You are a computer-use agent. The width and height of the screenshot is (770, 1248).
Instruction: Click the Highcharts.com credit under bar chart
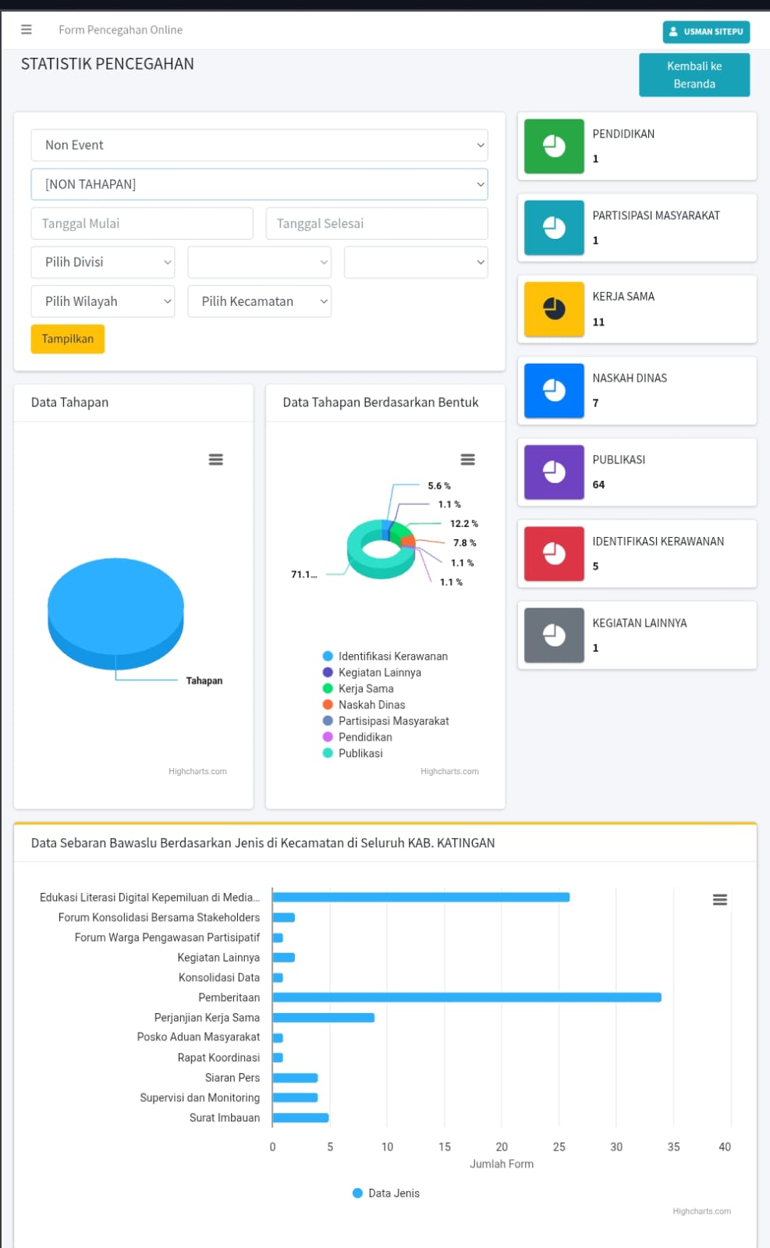coord(702,1211)
